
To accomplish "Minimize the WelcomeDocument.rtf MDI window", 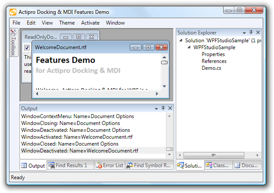I will [x=136, y=47].
